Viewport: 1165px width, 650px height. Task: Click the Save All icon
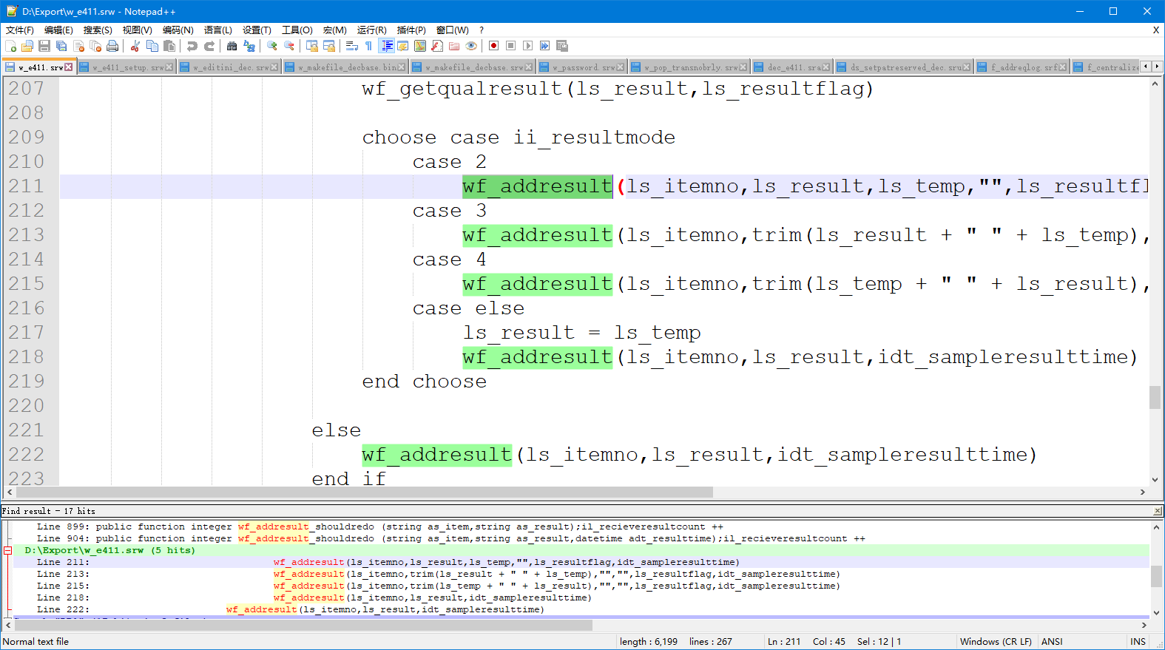pos(61,46)
